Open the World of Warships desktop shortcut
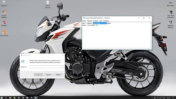The height and width of the screenshot is (99, 176). pyautogui.click(x=170, y=24)
